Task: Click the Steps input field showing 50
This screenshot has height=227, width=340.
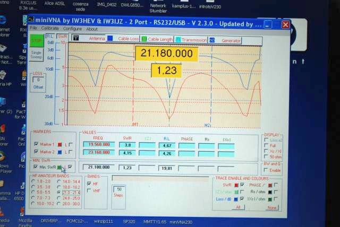Action: point(119,189)
